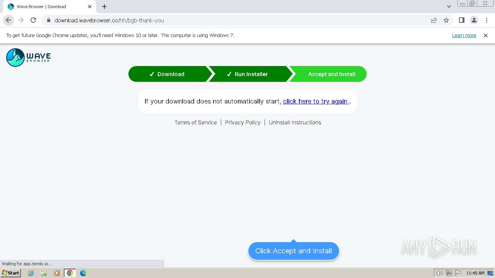Open Microsoft Edge from taskbar
Image resolution: width=495 pixels, height=278 pixels.
(x=83, y=273)
